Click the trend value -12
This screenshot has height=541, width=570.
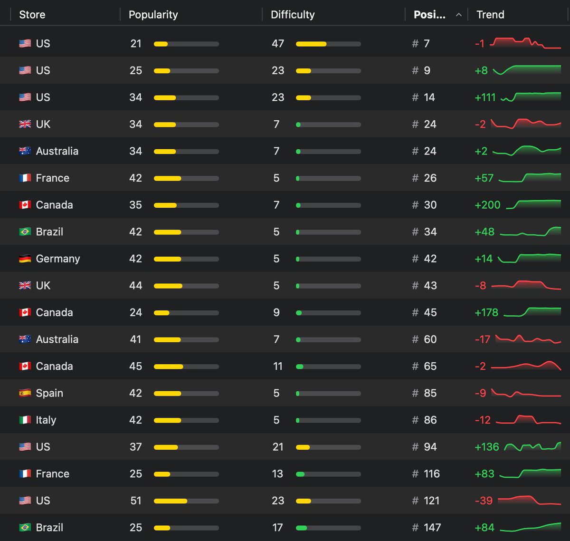pyautogui.click(x=483, y=420)
